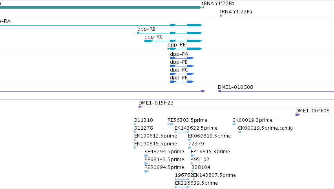Select the EK190815.5prime EST label

coord(155,144)
